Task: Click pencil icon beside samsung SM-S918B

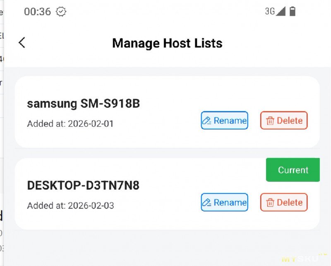Action: [207, 121]
